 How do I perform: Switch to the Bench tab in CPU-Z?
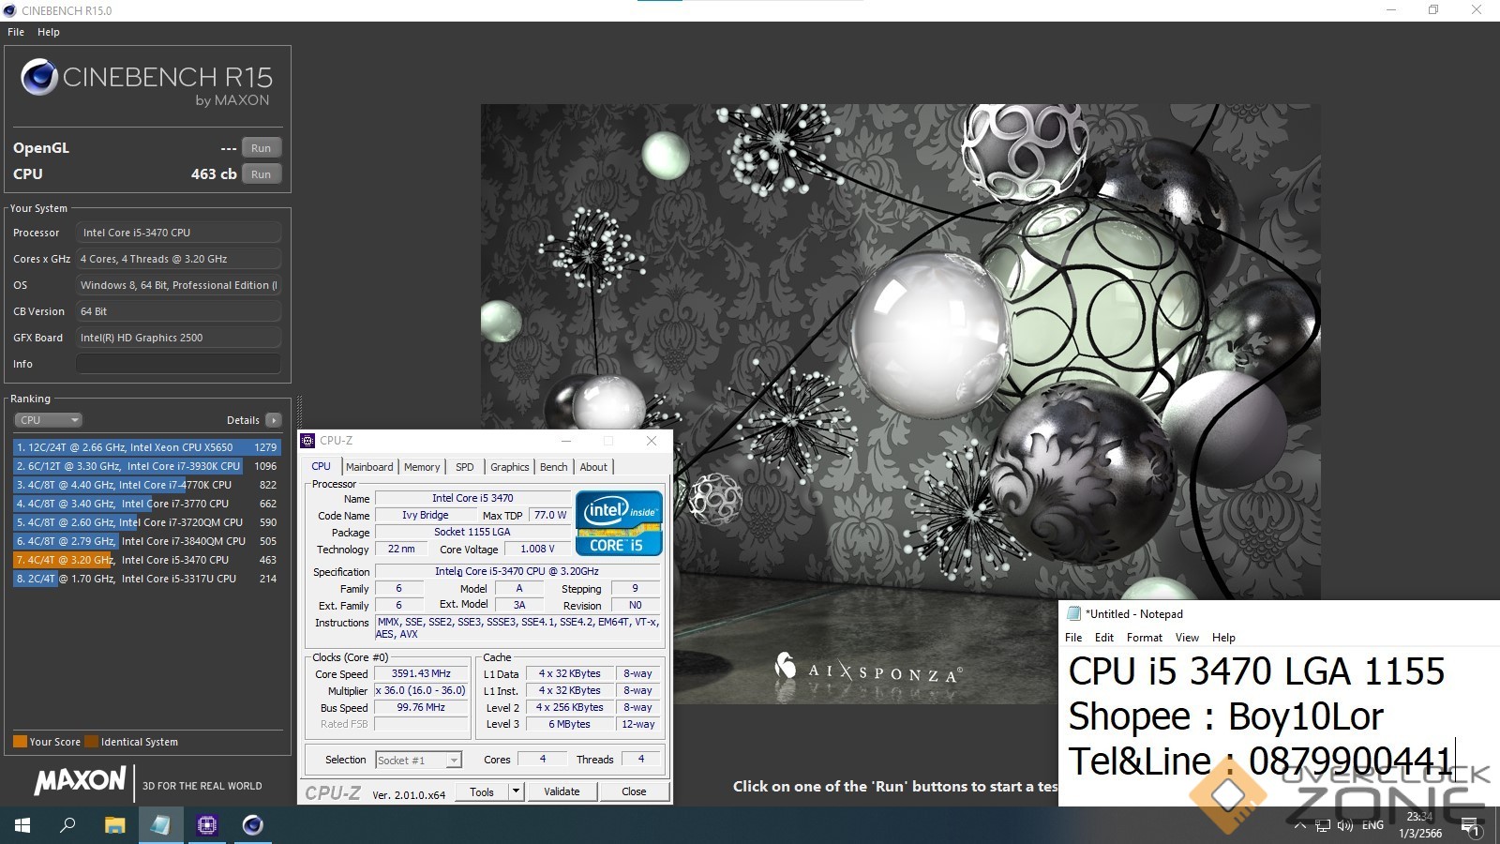[x=553, y=467]
